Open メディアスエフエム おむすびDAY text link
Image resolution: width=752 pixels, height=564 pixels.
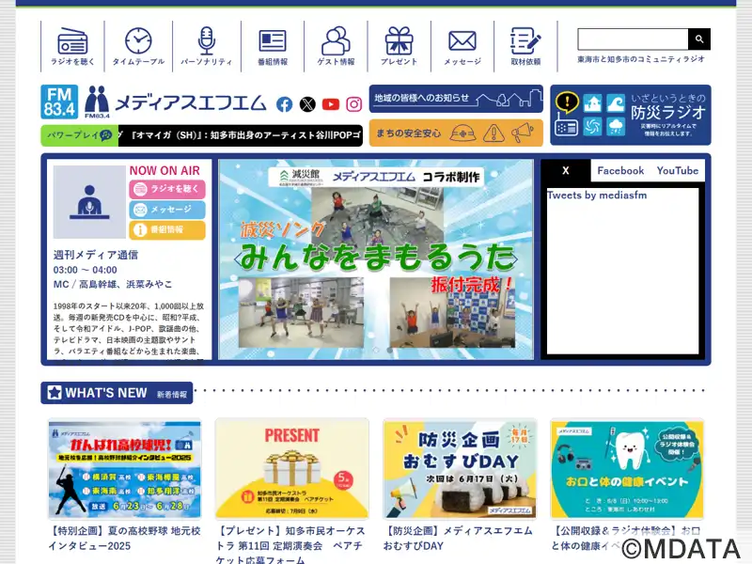458,538
